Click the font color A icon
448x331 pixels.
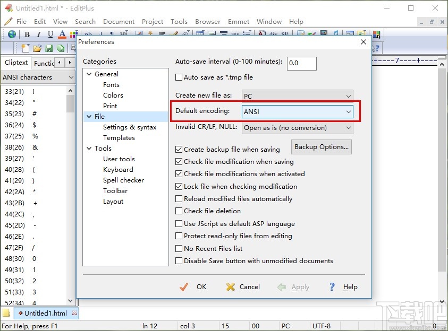tap(62, 34)
